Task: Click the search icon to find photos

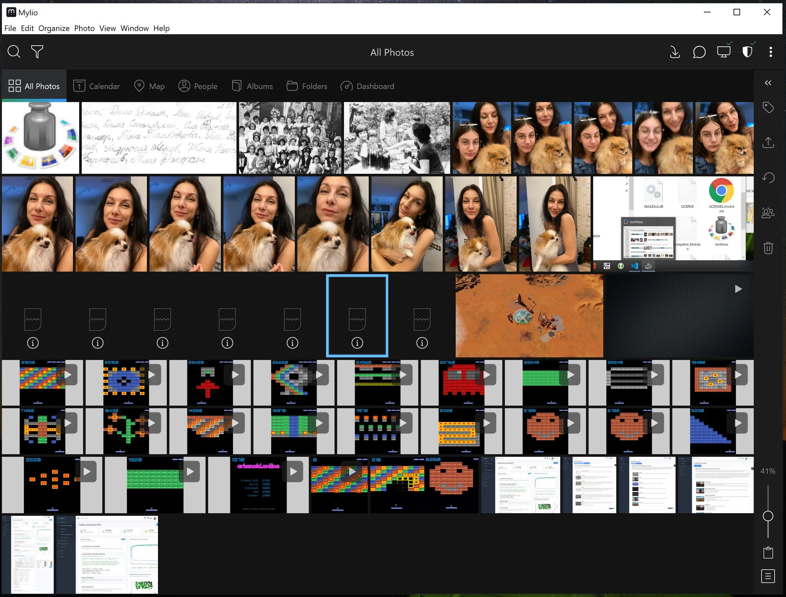Action: pos(14,52)
